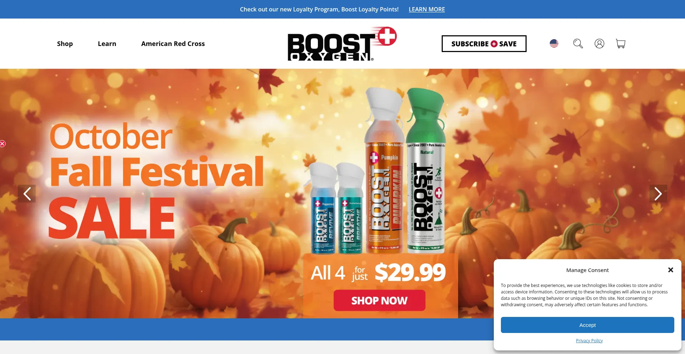Image resolution: width=685 pixels, height=354 pixels.
Task: View the shopping cart icon
Action: coord(621,43)
